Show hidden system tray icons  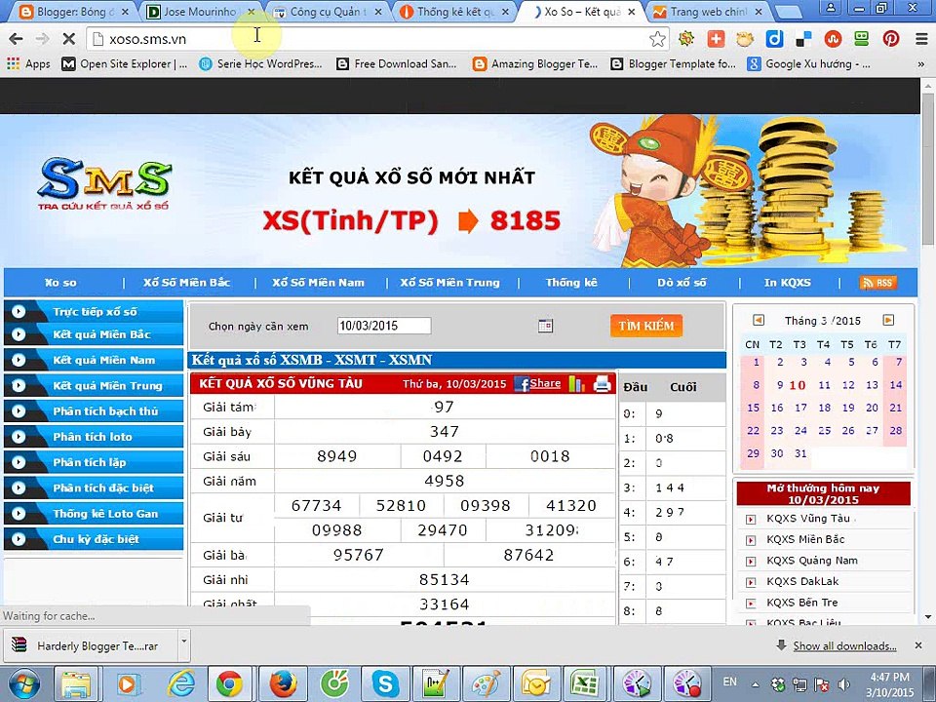tap(755, 684)
